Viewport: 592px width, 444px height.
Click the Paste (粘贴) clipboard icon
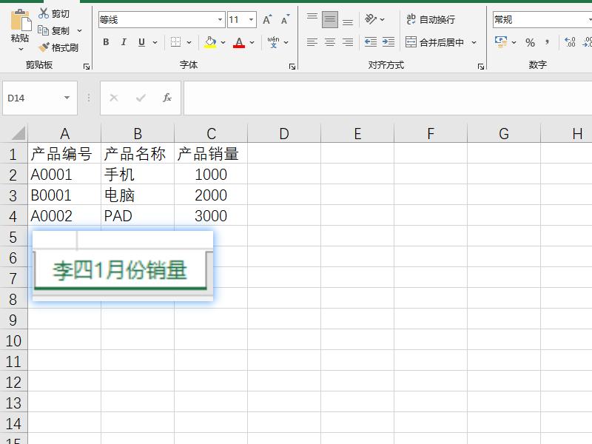click(x=20, y=21)
